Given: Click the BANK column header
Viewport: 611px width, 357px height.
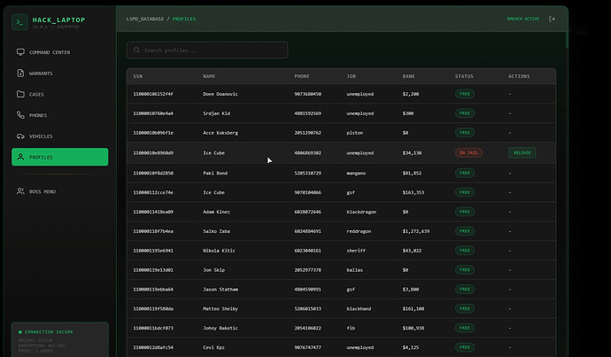Looking at the screenshot, I should coord(408,76).
